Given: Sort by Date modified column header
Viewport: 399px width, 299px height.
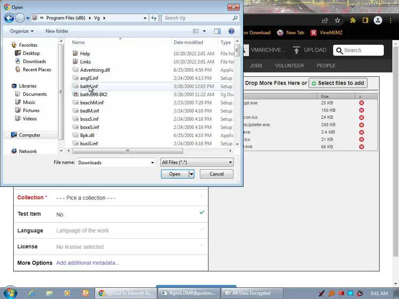Looking at the screenshot, I should point(188,42).
